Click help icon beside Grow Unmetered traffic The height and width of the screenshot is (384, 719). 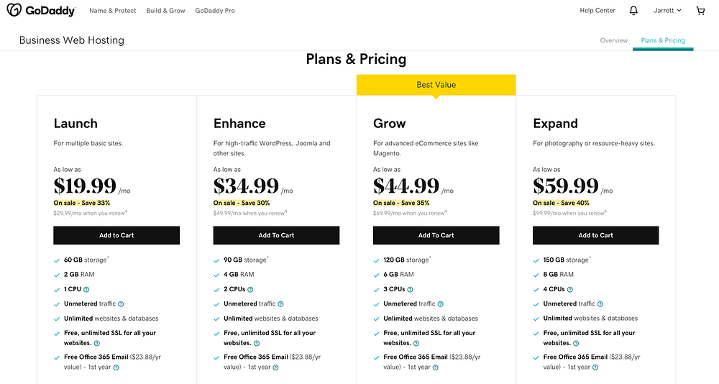pos(440,304)
